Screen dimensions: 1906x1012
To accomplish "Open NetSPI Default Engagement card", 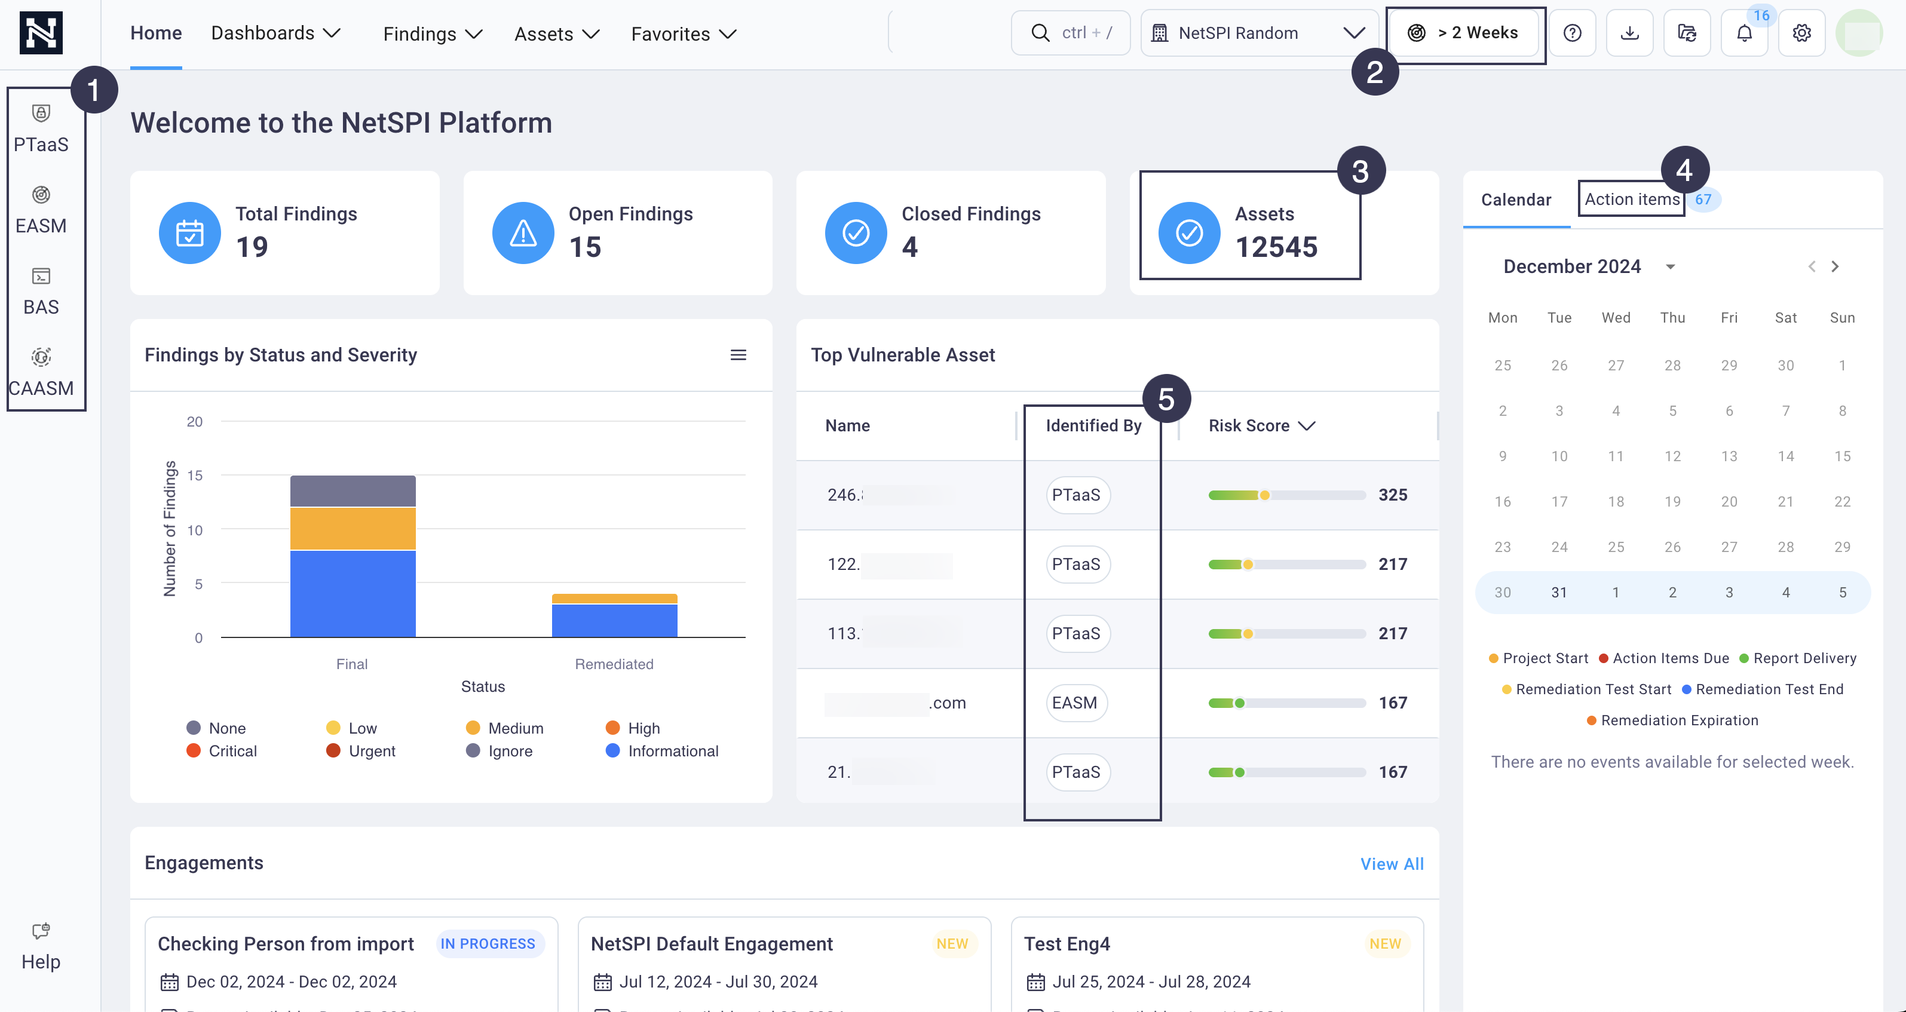I will tap(712, 944).
